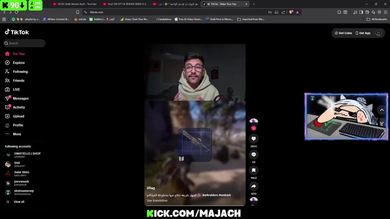
Task: Open the video comments
Action: pos(253,155)
